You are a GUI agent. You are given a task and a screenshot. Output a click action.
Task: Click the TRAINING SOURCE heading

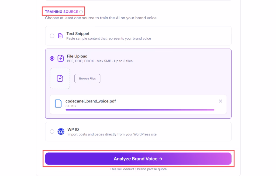[61, 12]
